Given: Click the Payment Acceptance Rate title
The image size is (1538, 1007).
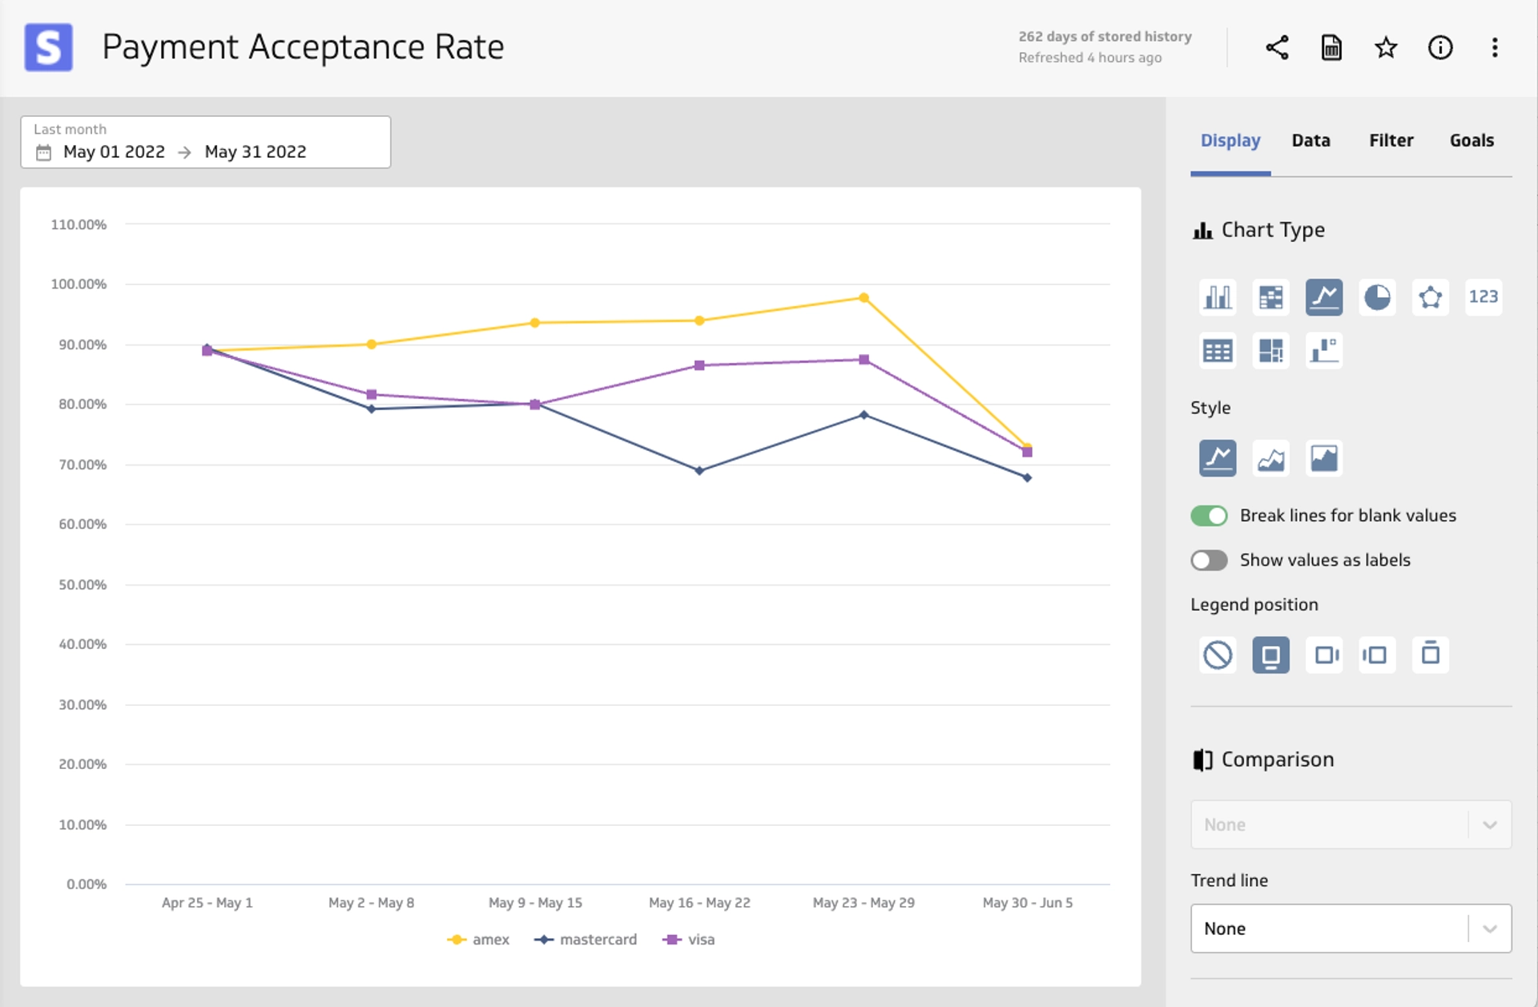Looking at the screenshot, I should [303, 47].
